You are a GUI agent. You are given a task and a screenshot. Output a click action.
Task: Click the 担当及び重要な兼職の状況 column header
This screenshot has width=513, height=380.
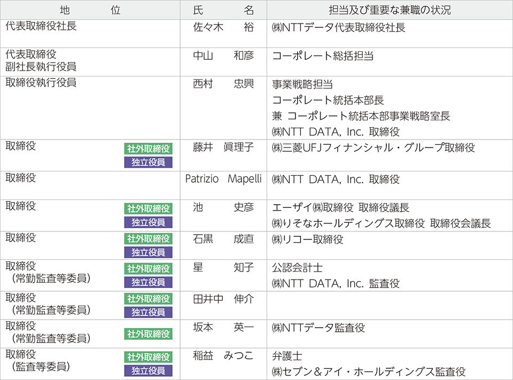[390, 10]
